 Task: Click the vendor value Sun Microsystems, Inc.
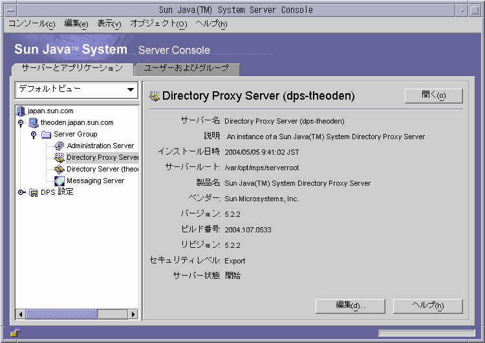coord(262,199)
